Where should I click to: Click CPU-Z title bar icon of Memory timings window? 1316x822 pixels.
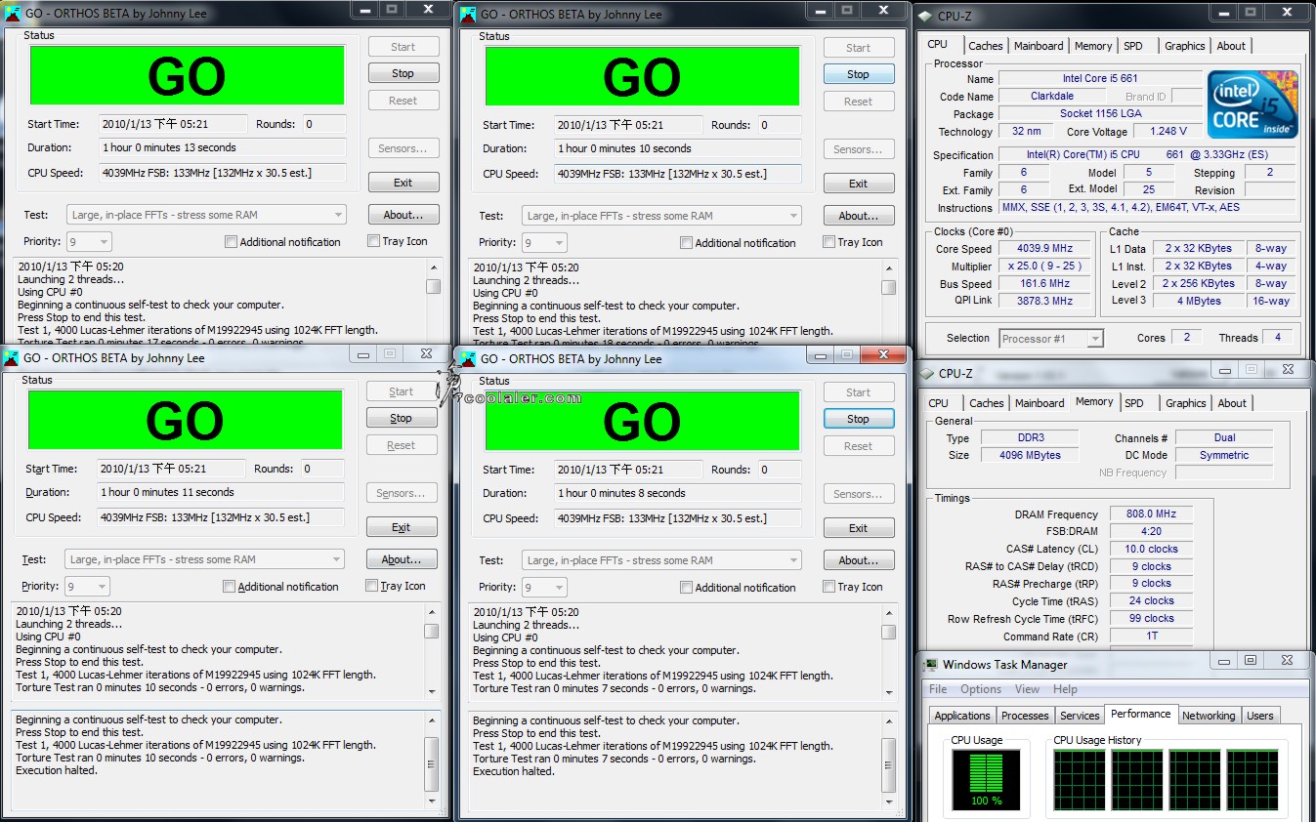(925, 373)
